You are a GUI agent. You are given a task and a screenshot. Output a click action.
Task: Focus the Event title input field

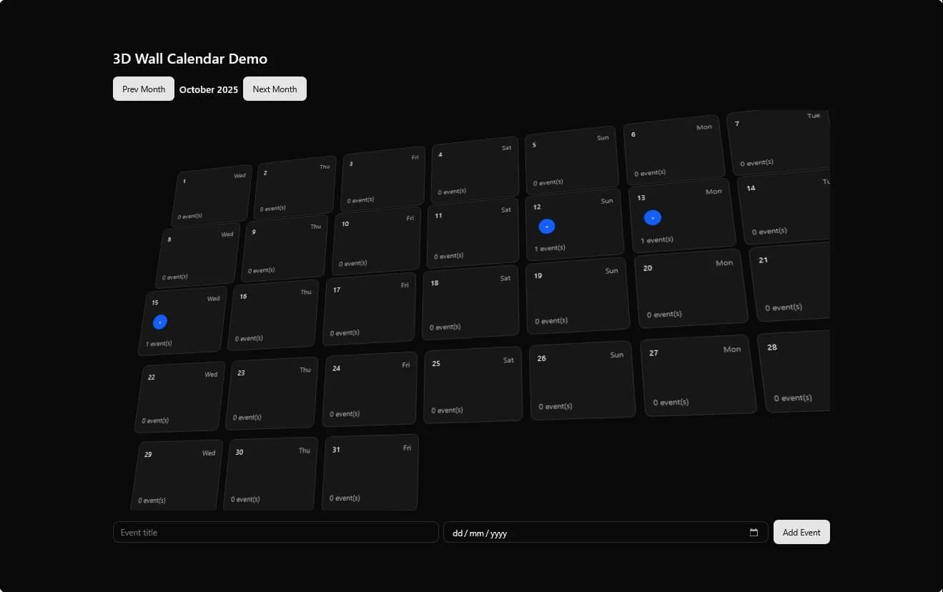pyautogui.click(x=275, y=533)
